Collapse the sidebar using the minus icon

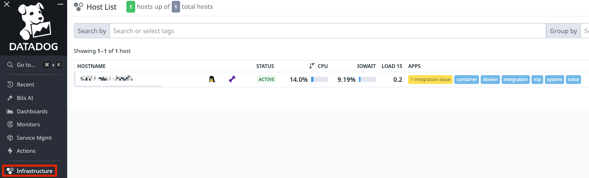[x=60, y=4]
